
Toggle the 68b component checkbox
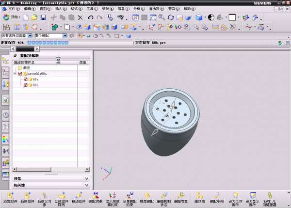pyautogui.click(x=26, y=85)
